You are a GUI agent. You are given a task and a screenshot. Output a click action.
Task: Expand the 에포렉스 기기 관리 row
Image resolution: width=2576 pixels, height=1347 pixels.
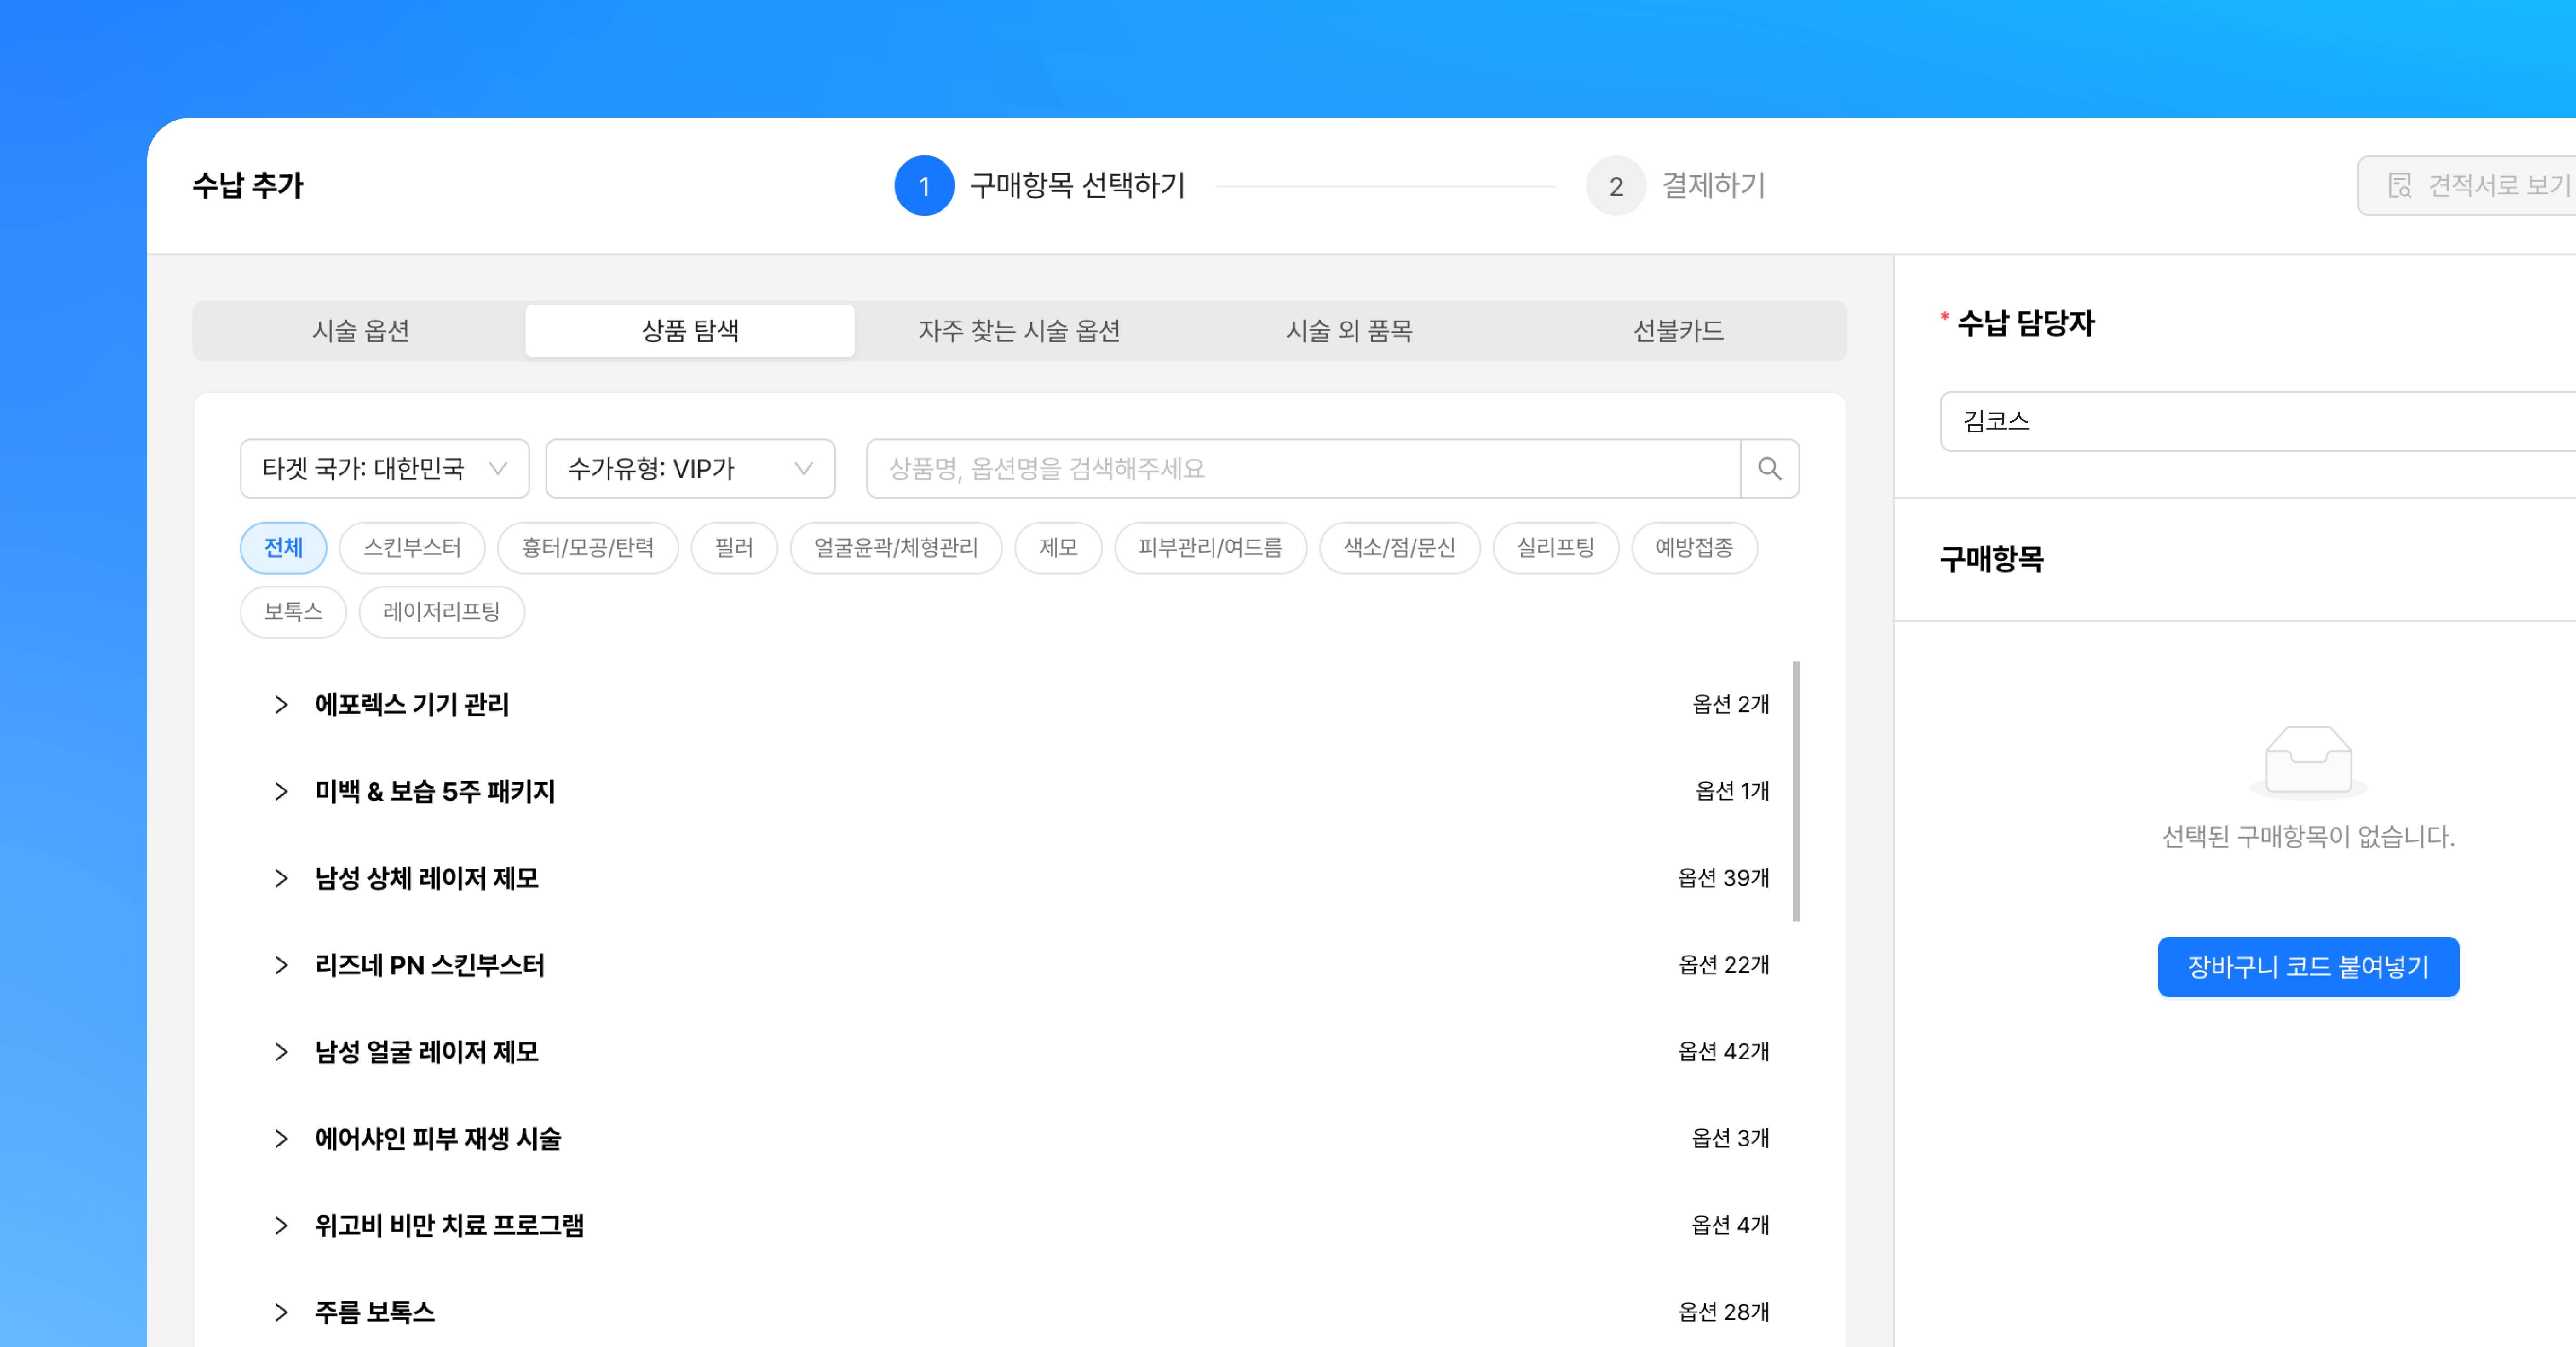click(281, 704)
